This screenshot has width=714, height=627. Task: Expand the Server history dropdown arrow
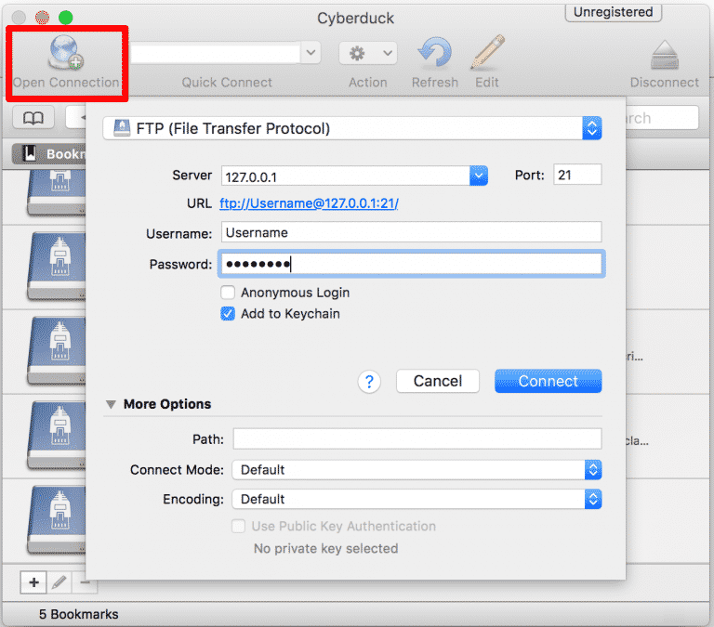tap(479, 176)
